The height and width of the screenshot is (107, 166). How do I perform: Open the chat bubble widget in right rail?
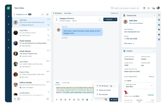pyautogui.click(x=159, y=30)
